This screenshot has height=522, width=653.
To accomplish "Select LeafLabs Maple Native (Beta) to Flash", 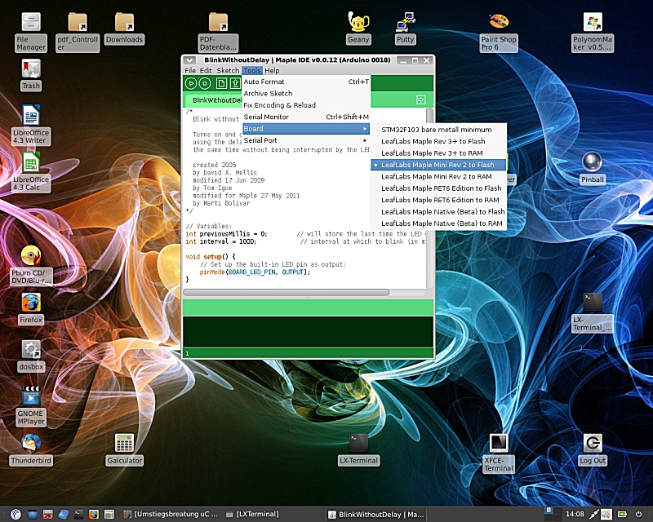I will (438, 211).
